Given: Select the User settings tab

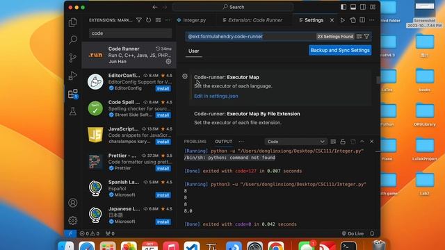Looking at the screenshot, I should click(x=193, y=51).
